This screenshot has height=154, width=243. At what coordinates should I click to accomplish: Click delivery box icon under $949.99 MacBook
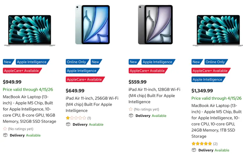5,135
